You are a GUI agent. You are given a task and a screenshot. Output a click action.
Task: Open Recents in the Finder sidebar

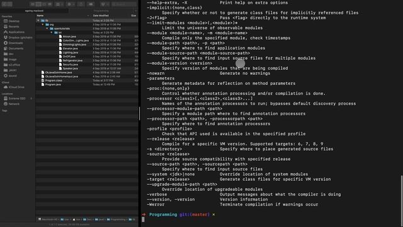[11, 26]
